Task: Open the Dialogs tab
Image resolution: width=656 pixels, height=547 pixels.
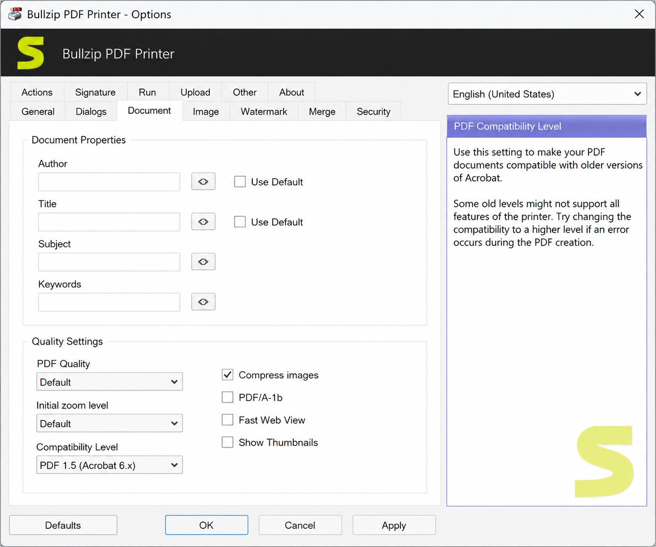Action: [x=91, y=111]
